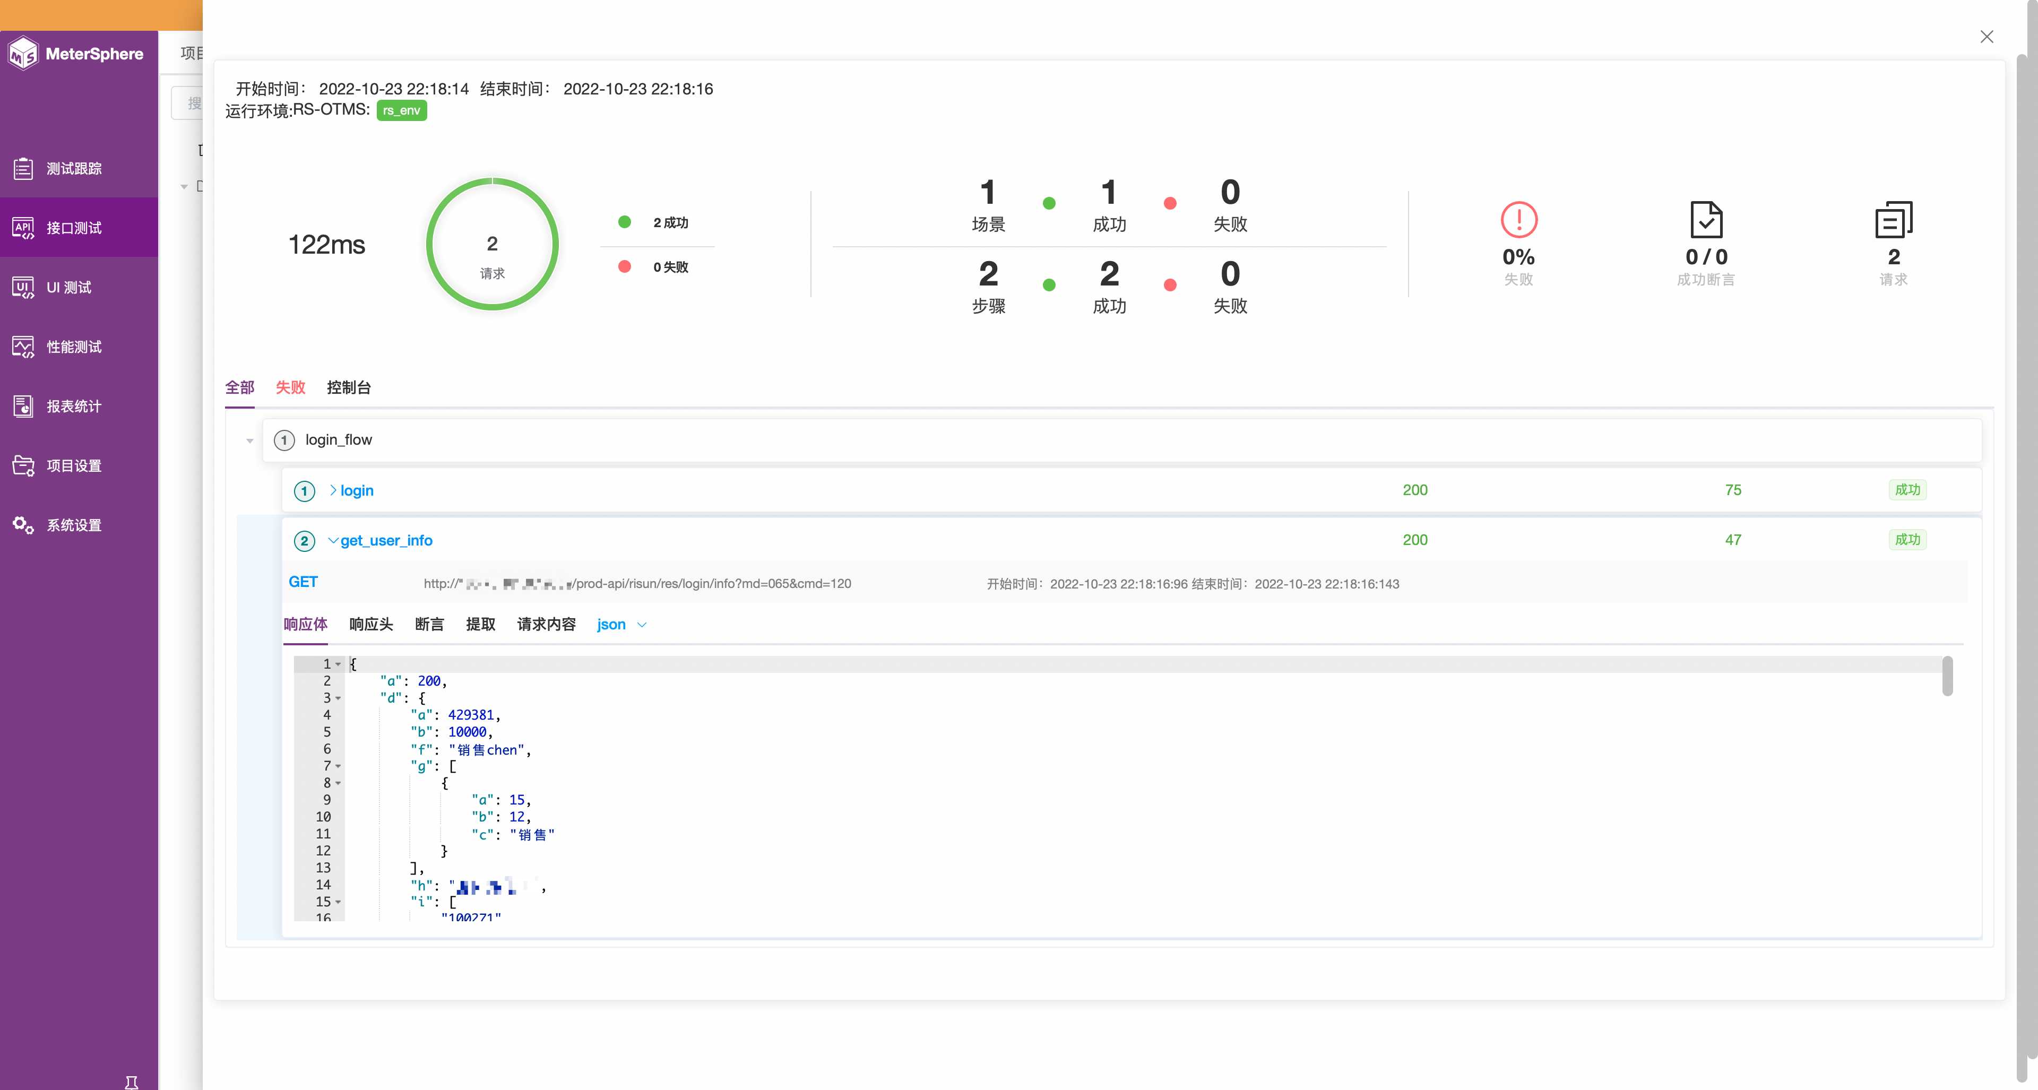Screen dimensions: 2038x1090
Task: Switch to the 失败 tab
Action: coord(288,388)
